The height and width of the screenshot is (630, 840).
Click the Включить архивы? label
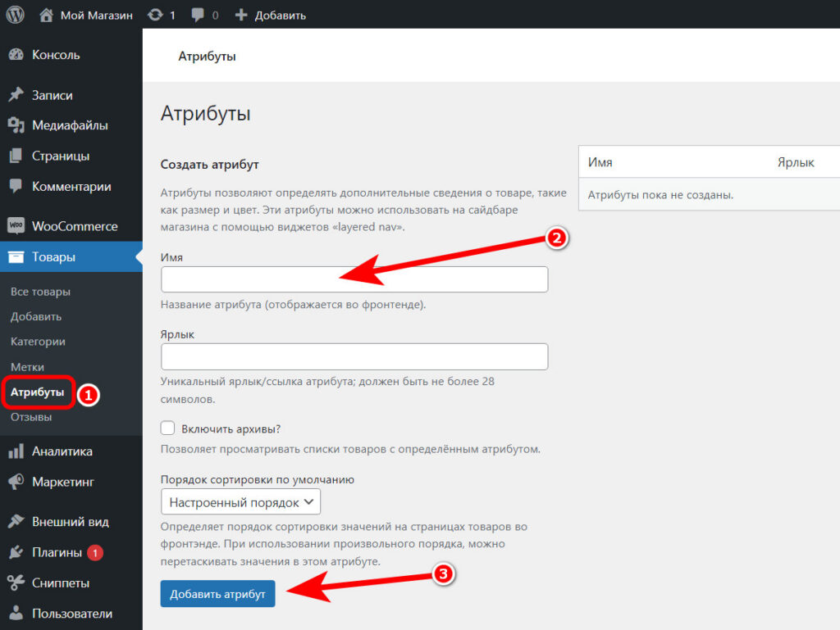pos(231,429)
